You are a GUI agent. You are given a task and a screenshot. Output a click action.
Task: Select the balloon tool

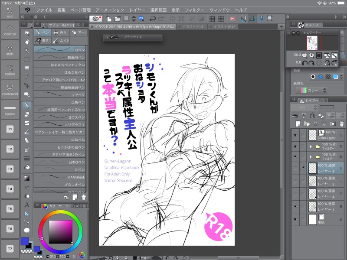(27, 231)
